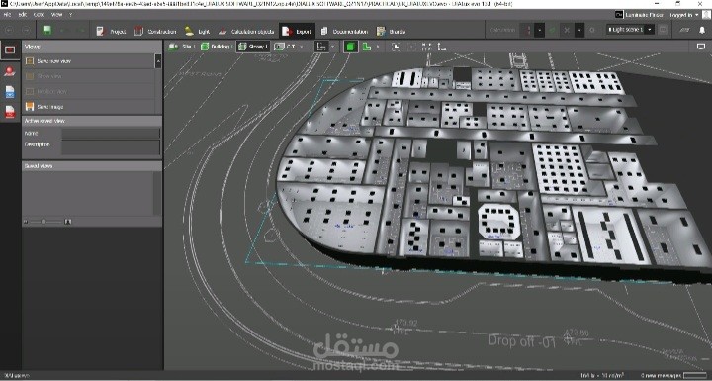Open the dropdown beside the calculation start icon
The width and height of the screenshot is (712, 381).
[x=540, y=30]
